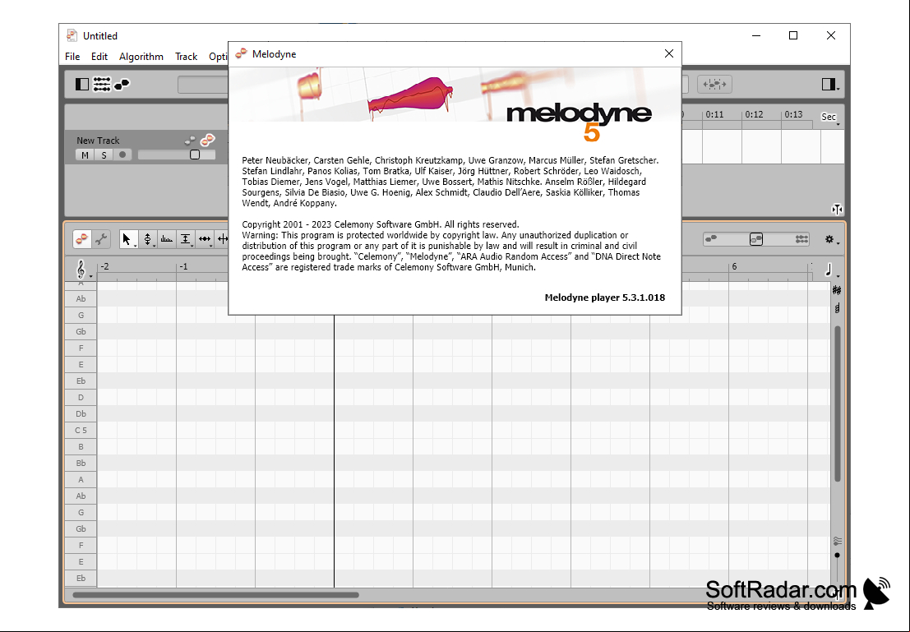Screen dimensions: 910x632
Task: Toggle the track pane view icon
Action: click(x=102, y=85)
